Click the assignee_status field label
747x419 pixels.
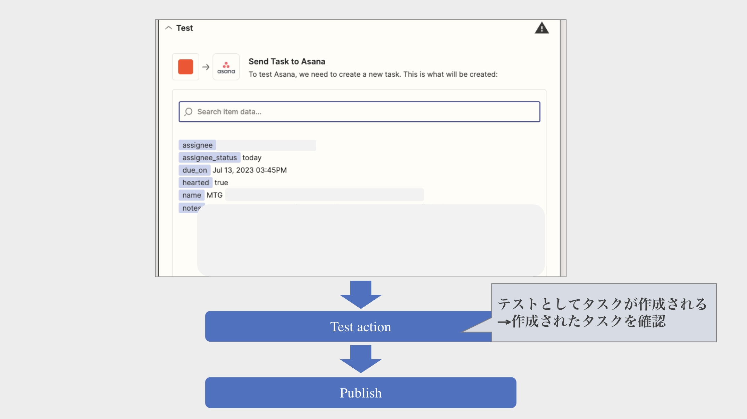click(209, 157)
